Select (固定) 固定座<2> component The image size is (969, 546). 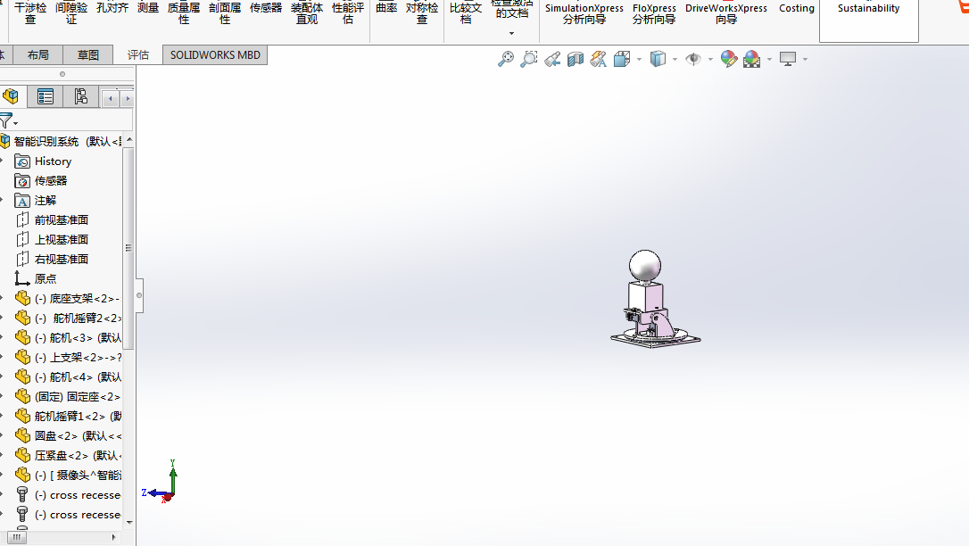coord(67,396)
